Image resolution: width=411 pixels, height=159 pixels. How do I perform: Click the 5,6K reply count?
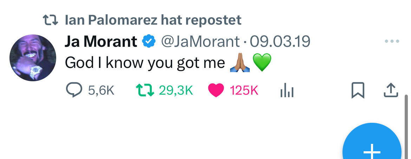point(101,91)
